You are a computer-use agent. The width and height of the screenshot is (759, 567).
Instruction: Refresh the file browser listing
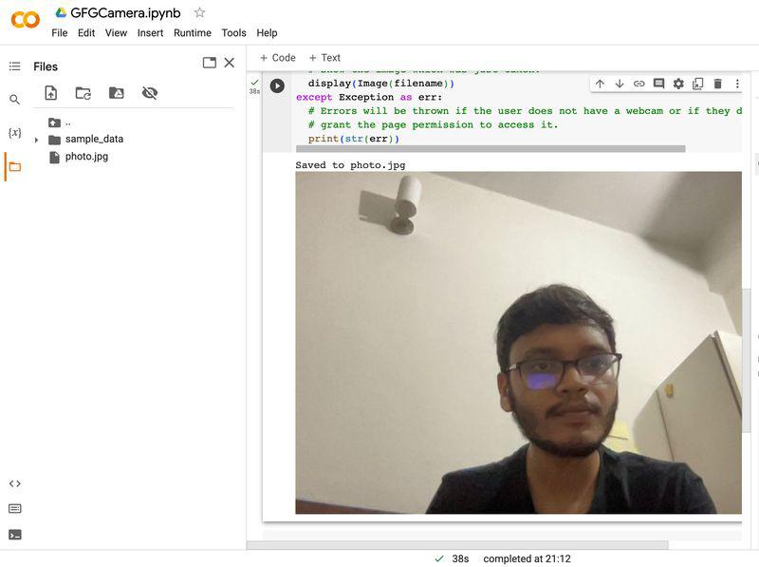tap(83, 93)
